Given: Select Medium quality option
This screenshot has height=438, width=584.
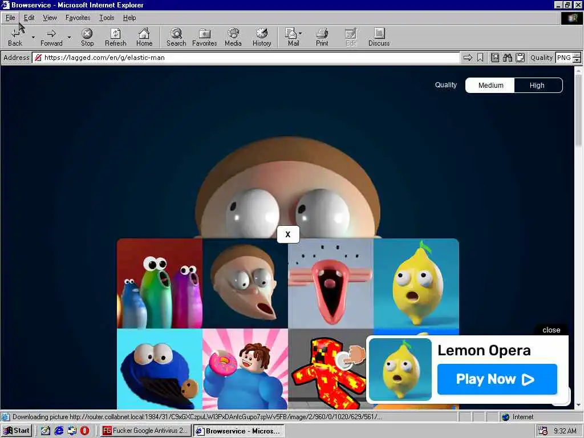Looking at the screenshot, I should [x=490, y=86].
